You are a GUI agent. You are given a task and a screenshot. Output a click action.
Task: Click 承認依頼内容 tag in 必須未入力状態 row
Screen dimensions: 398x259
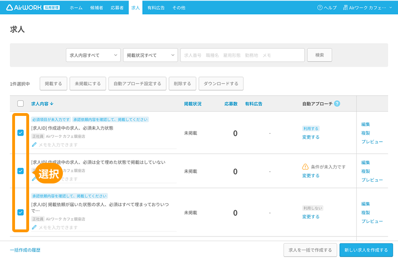110,120
